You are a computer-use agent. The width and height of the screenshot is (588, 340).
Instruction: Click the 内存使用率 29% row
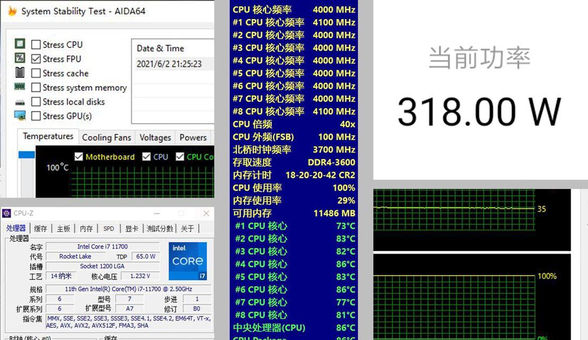click(x=294, y=201)
